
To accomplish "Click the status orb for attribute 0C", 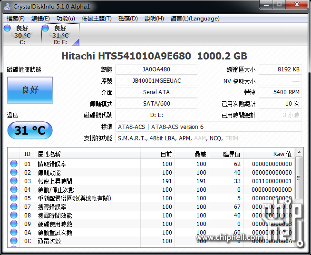I will tap(14, 241).
